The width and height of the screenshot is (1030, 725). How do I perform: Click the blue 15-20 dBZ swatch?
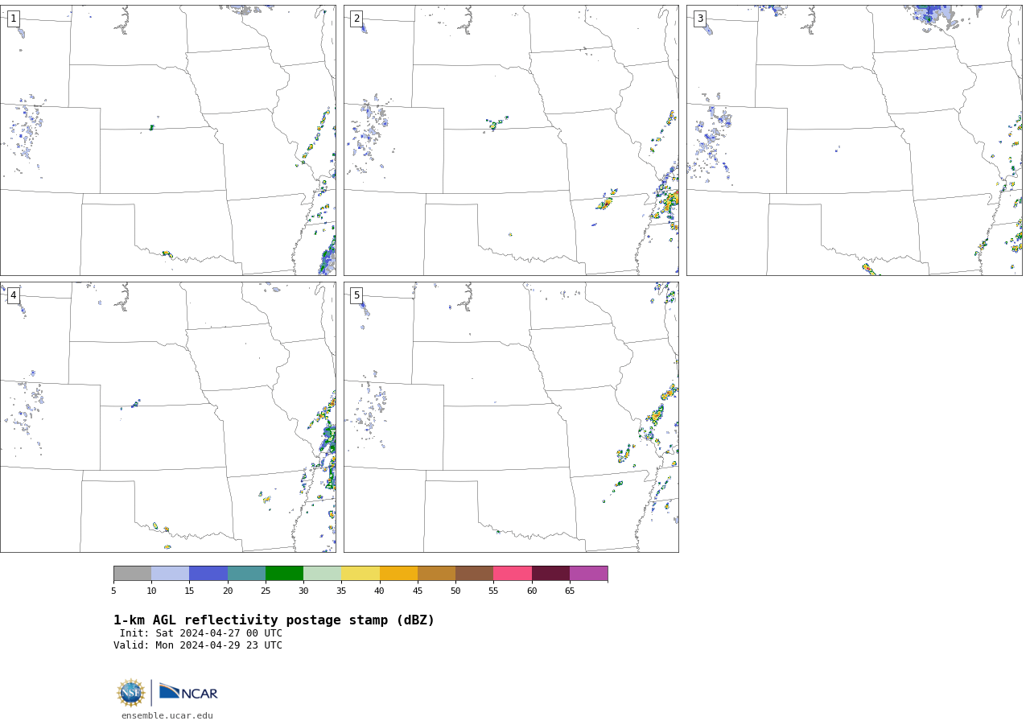(208, 574)
